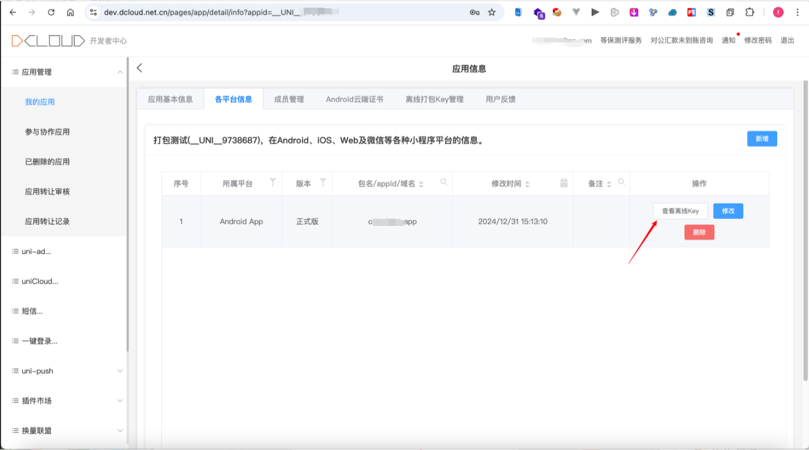Click the 正式版 version cell
Image resolution: width=809 pixels, height=450 pixels.
click(x=307, y=222)
